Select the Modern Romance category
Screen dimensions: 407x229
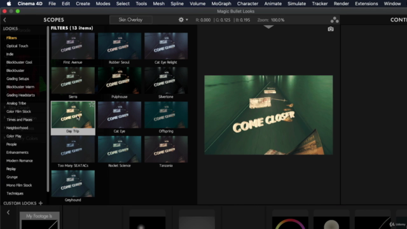(20, 161)
